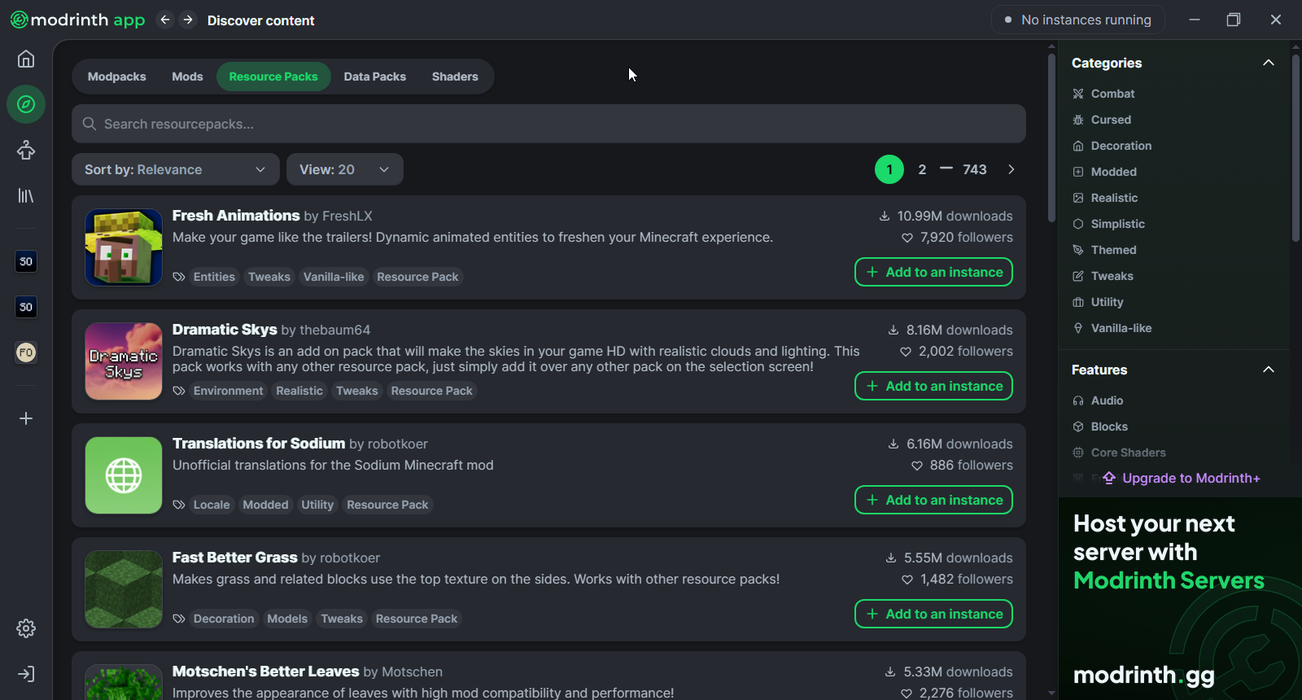Open Translations for Sodium title link
1302x700 pixels.
click(x=259, y=444)
